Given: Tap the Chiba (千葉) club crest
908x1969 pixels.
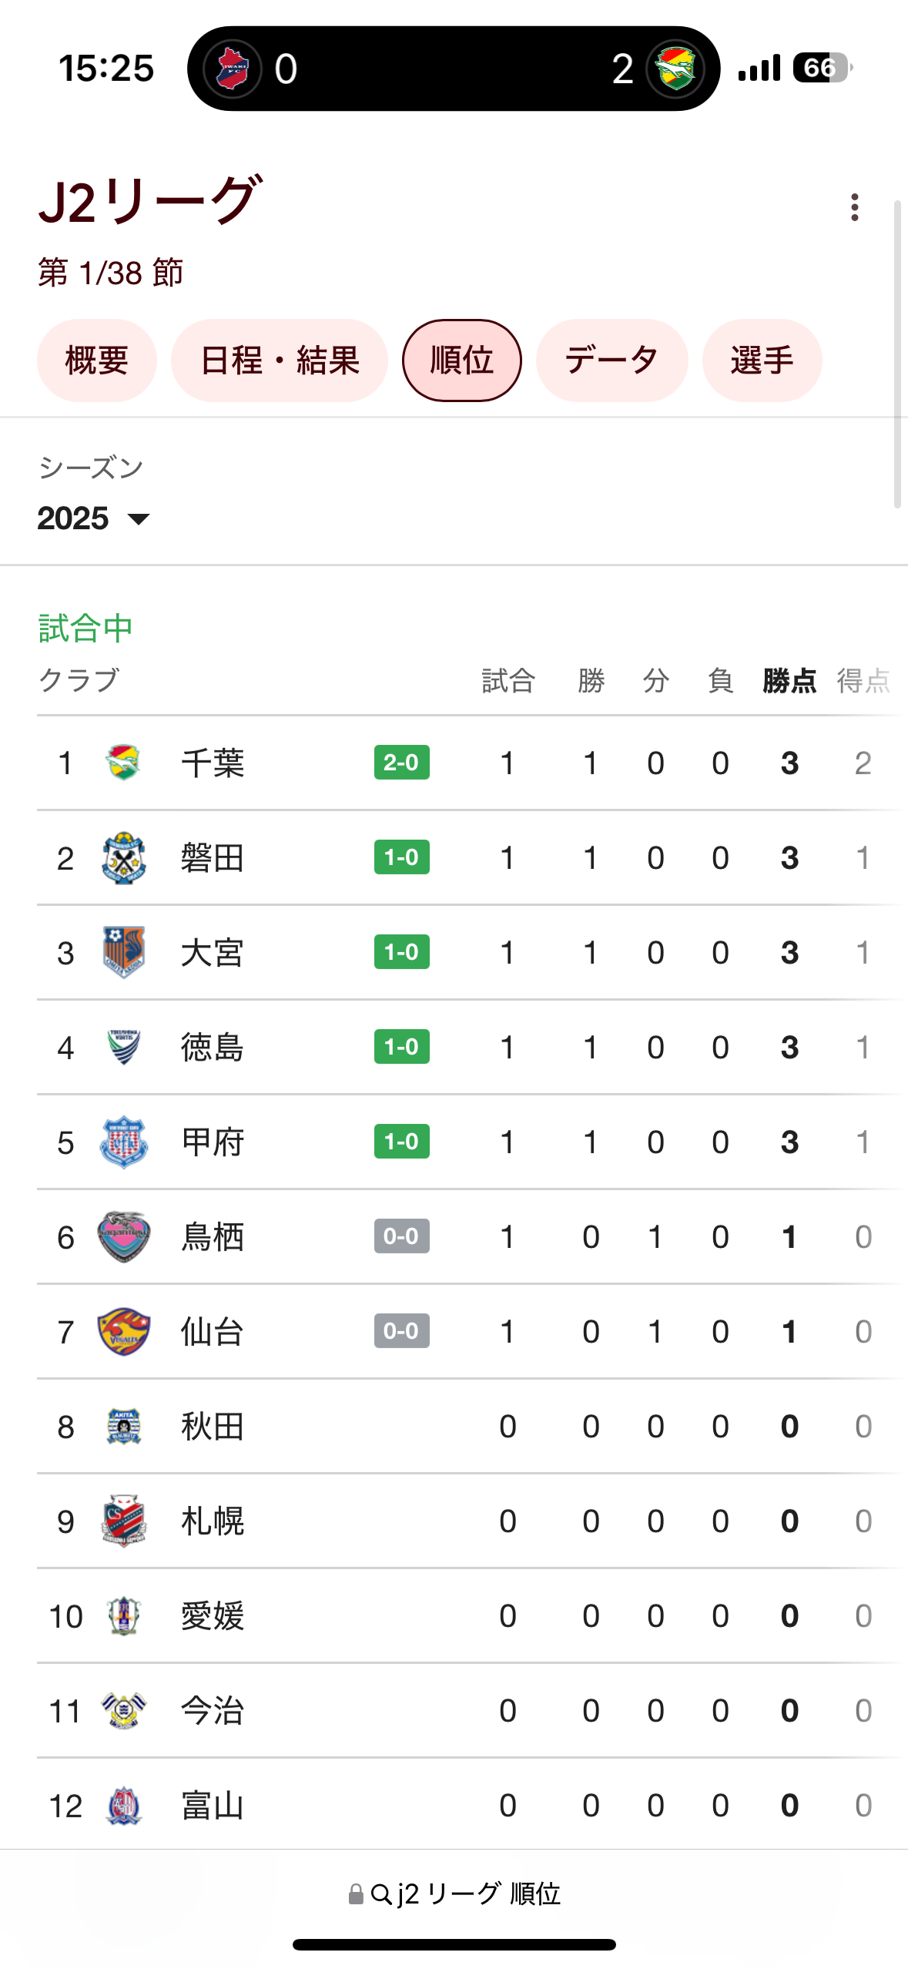Looking at the screenshot, I should 123,763.
